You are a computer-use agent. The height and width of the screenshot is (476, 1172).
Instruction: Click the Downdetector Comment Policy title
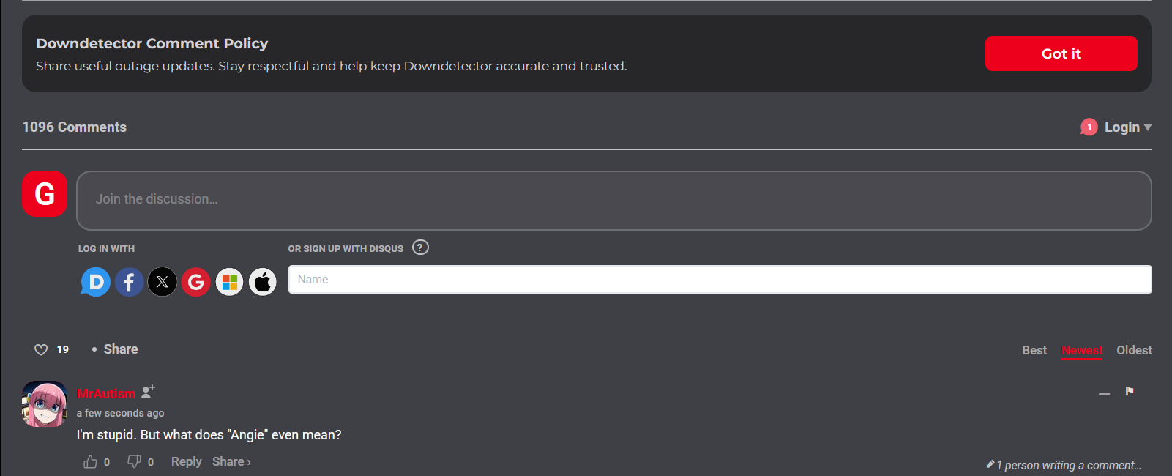point(152,43)
